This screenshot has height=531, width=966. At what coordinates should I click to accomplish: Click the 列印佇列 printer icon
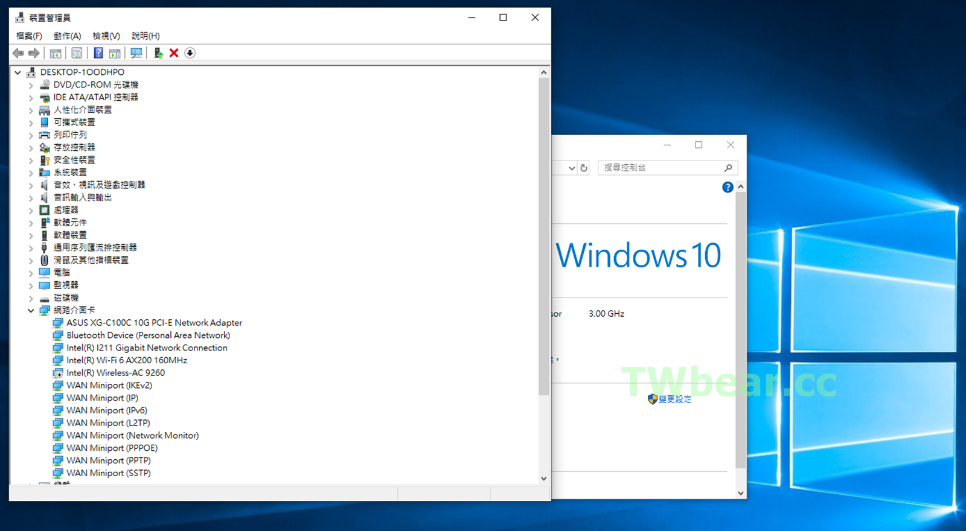(x=45, y=135)
